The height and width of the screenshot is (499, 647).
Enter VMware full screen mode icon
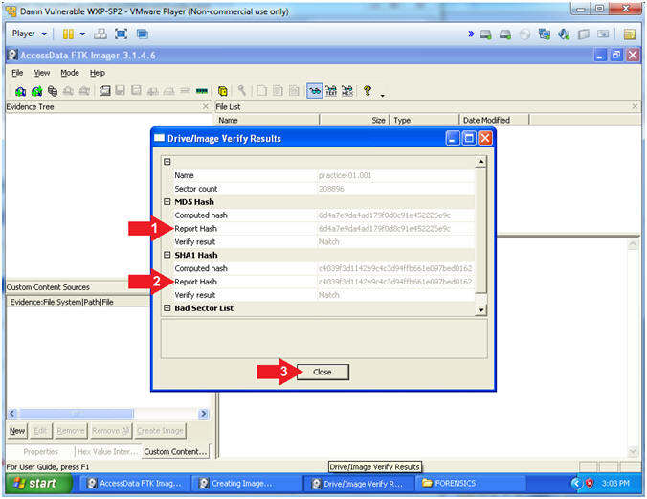(121, 34)
